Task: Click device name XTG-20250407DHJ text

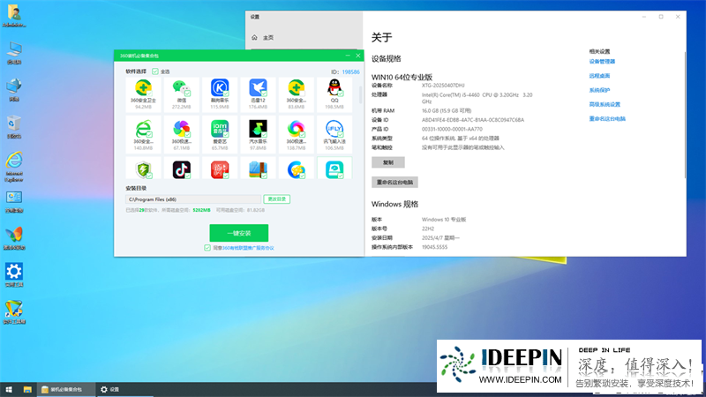Action: coord(443,85)
